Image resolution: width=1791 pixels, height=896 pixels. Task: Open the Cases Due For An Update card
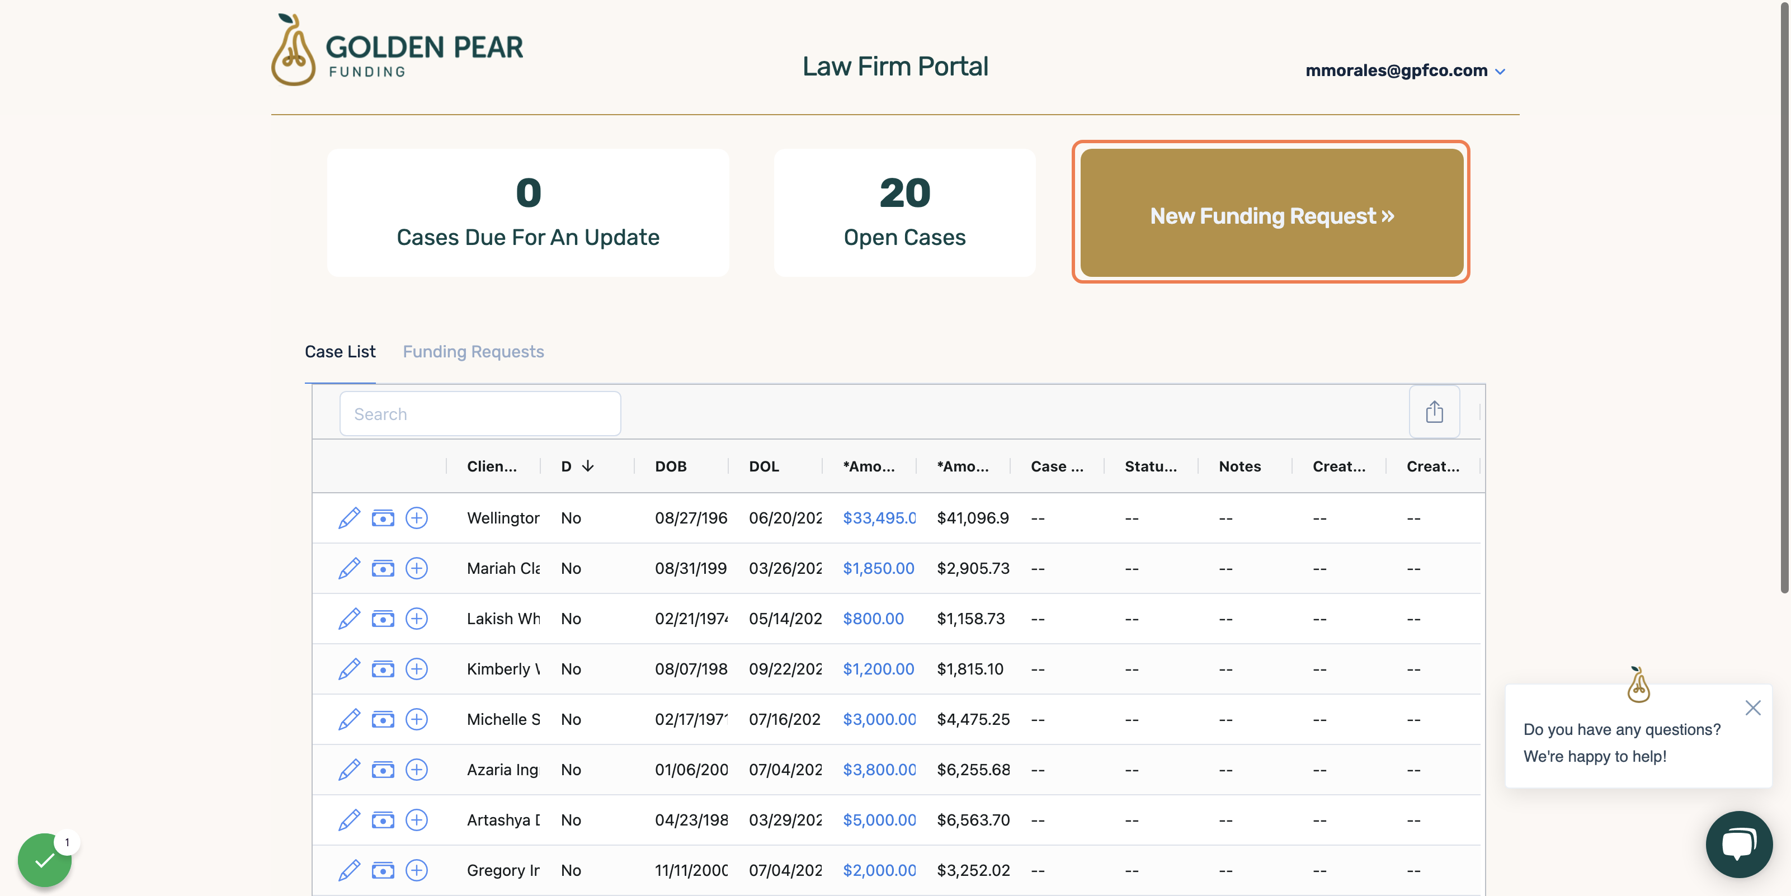coord(527,213)
